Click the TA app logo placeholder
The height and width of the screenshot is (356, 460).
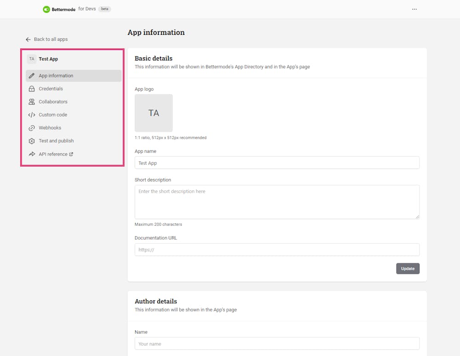(x=154, y=113)
